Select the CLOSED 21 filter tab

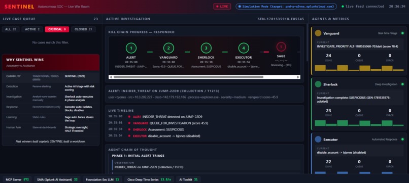pos(83,29)
